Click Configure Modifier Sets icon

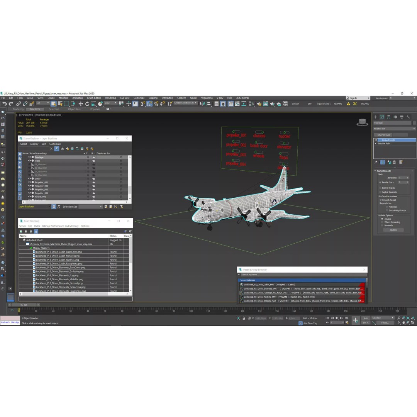pos(401,162)
